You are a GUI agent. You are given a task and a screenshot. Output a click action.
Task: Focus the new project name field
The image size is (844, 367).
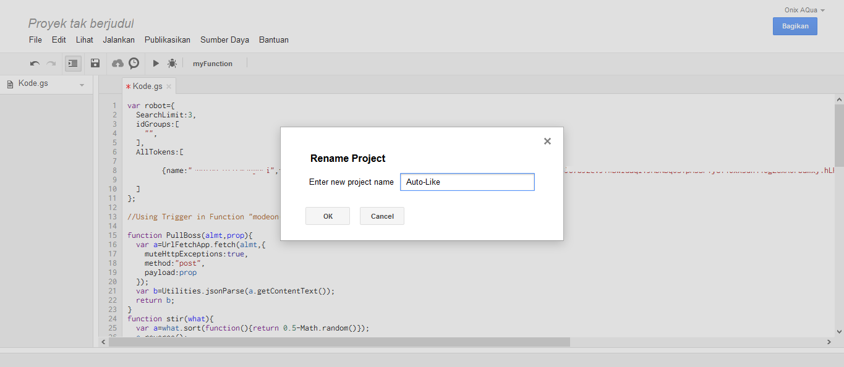click(467, 182)
